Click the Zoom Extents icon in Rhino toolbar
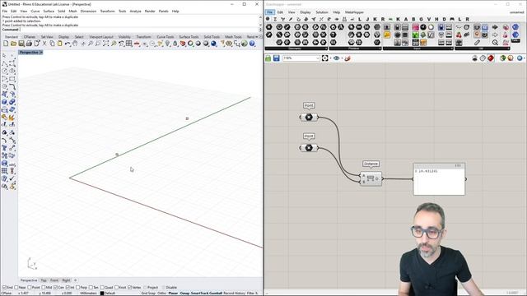This screenshot has height=296, width=527. tap(106, 44)
